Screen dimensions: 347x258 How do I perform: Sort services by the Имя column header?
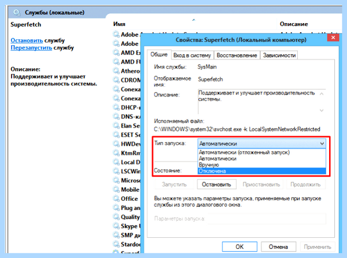coord(119,24)
